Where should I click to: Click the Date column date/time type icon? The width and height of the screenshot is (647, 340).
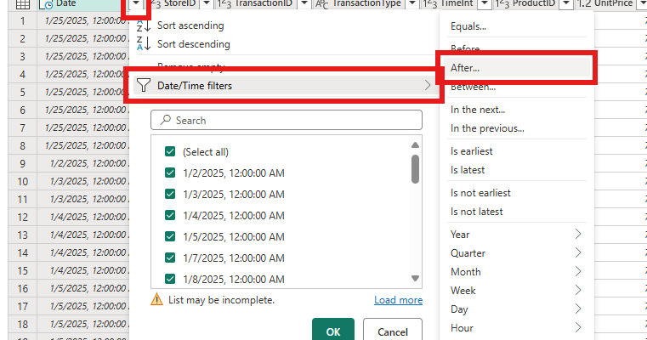tap(48, 4)
